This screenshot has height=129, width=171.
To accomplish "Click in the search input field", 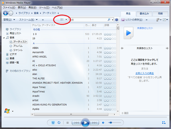I will (x=88, y=20).
